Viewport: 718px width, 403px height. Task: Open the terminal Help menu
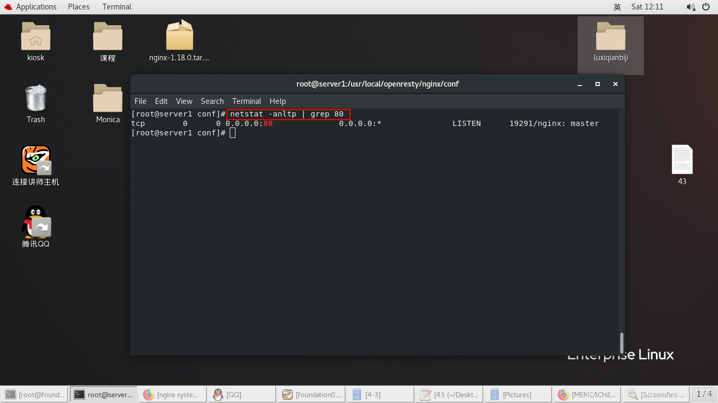[278, 101]
